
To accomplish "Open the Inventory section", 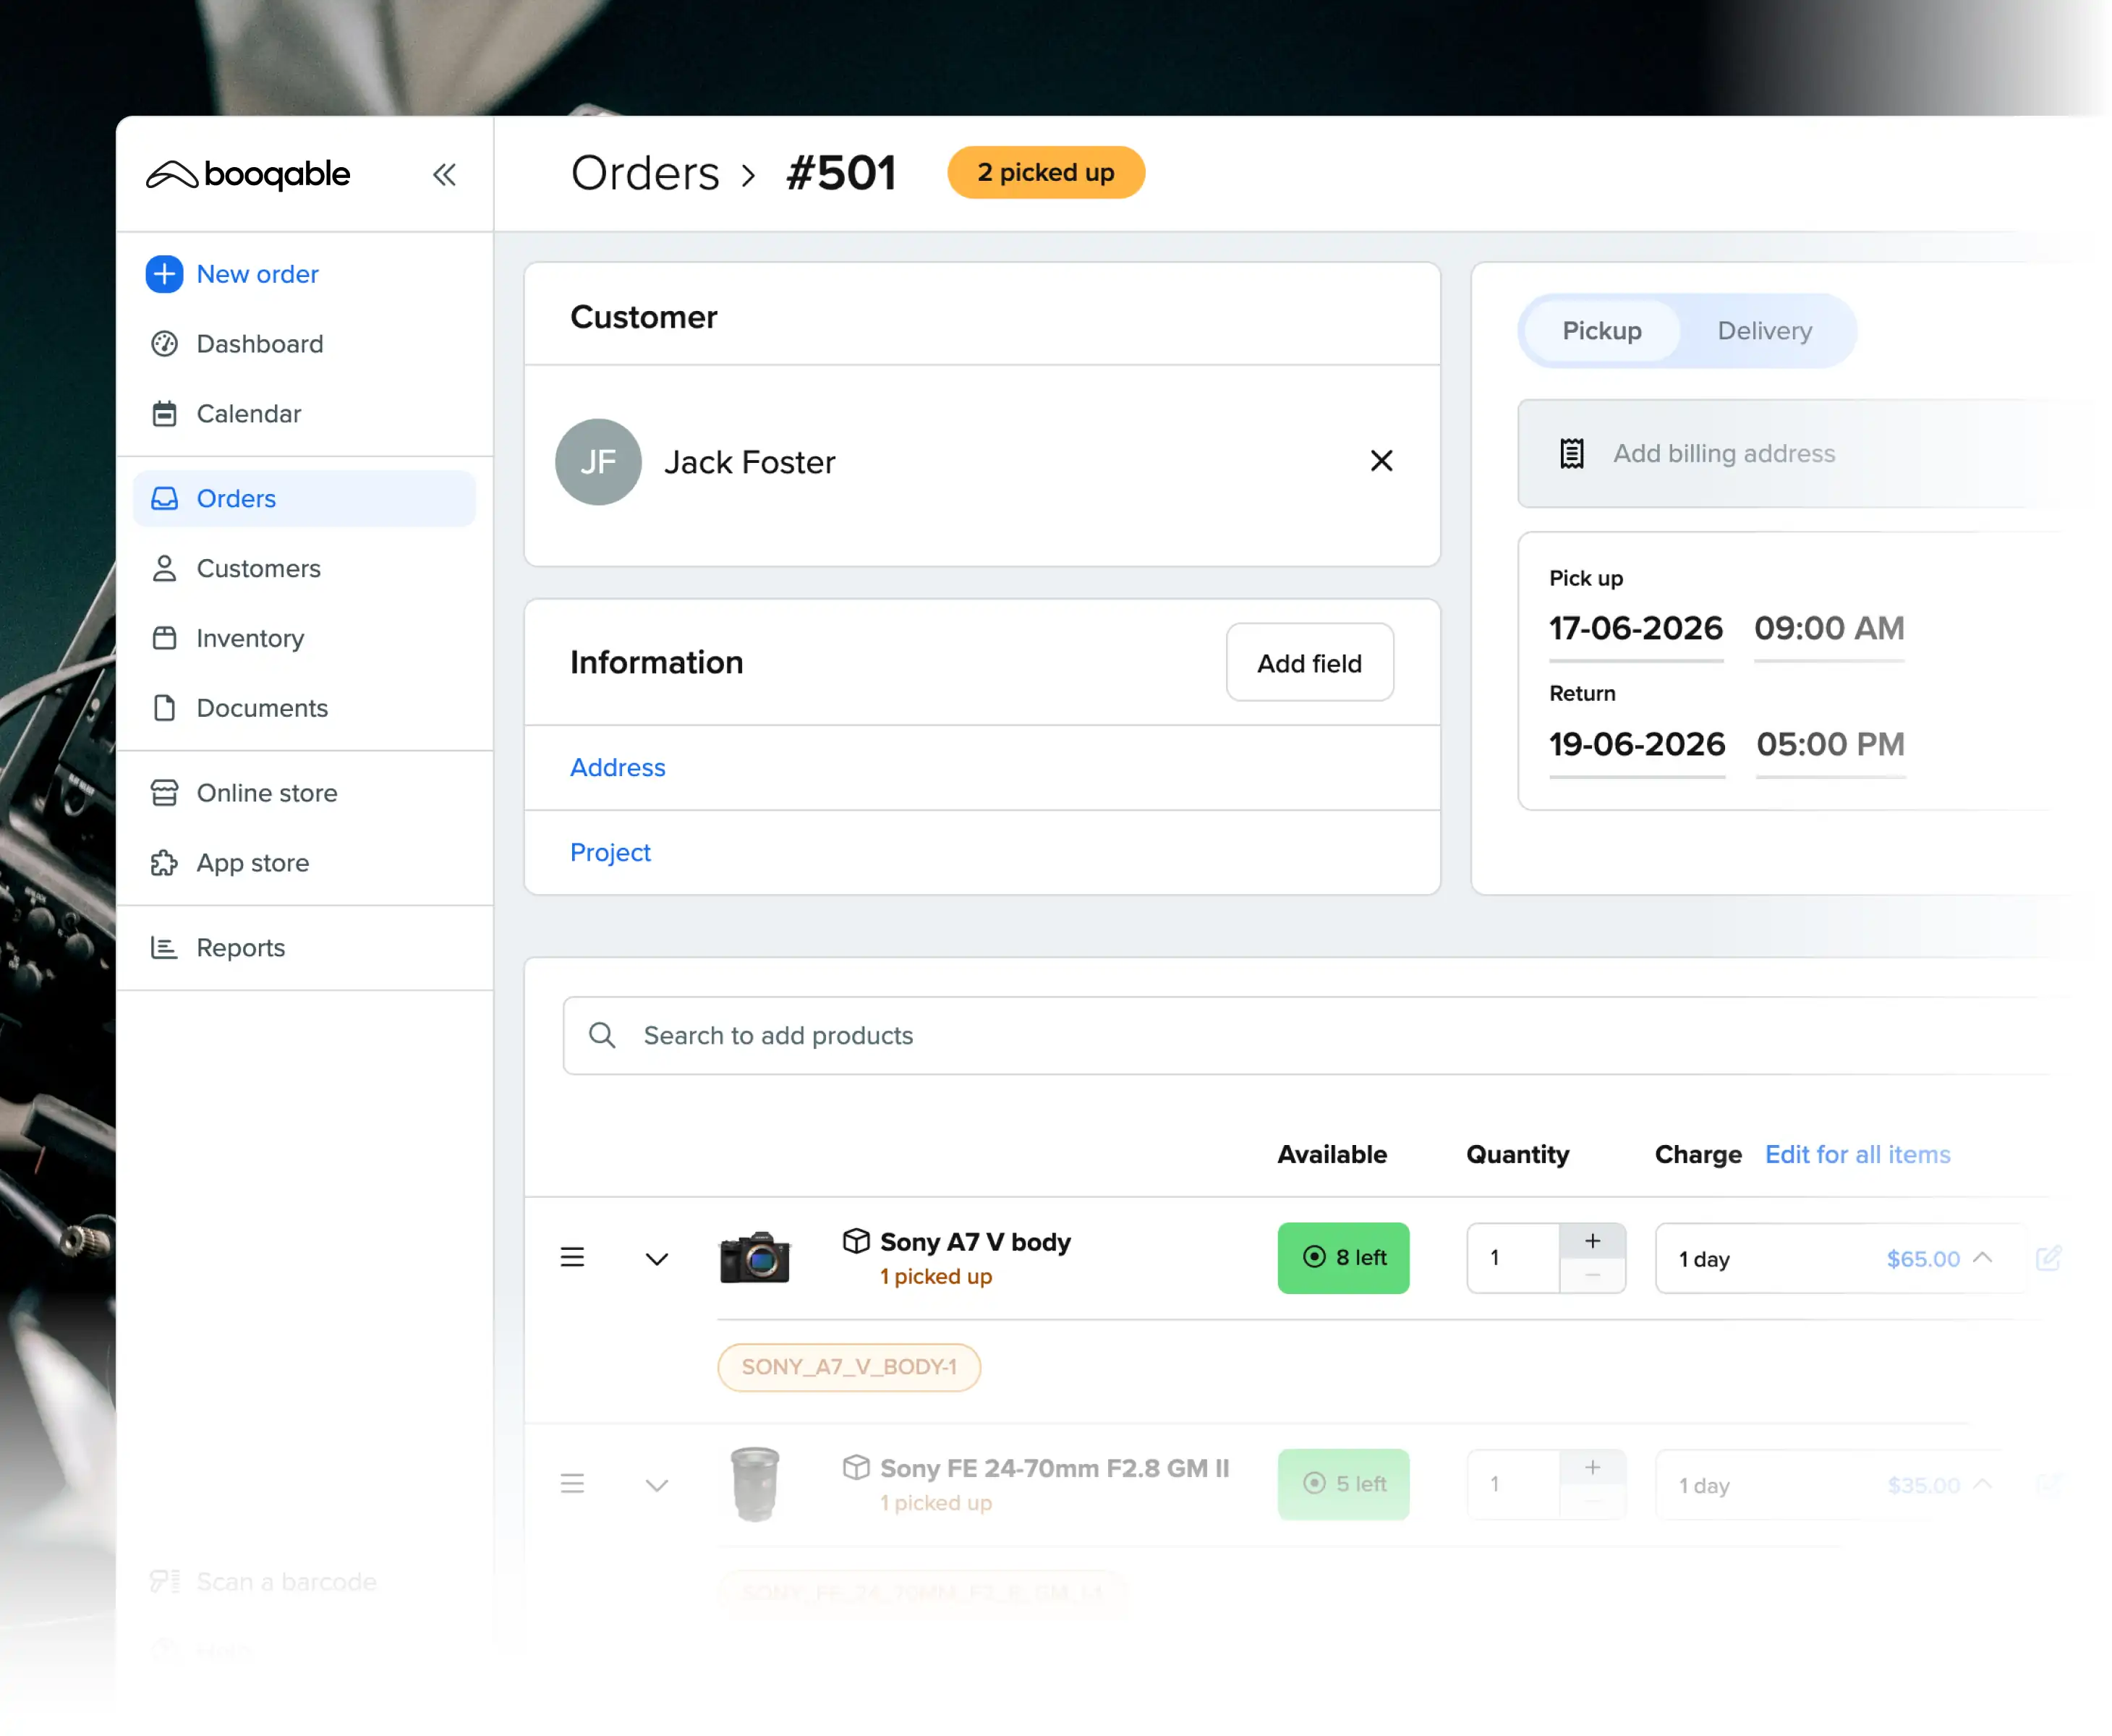I will pyautogui.click(x=249, y=638).
